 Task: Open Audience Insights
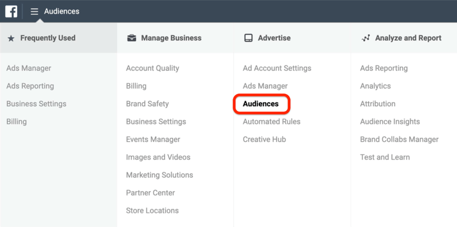coord(390,121)
